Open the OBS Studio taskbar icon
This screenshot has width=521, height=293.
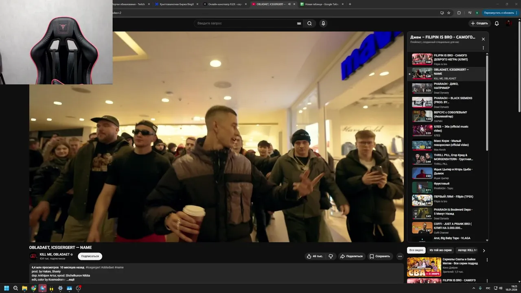point(78,288)
